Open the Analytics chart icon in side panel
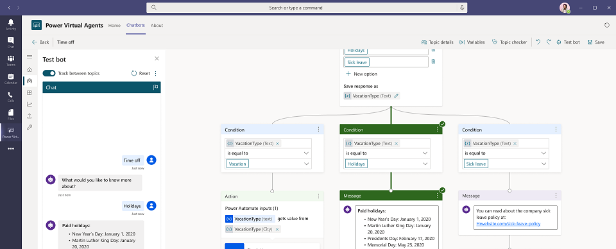Viewport: 616px width, 249px height. [30, 104]
